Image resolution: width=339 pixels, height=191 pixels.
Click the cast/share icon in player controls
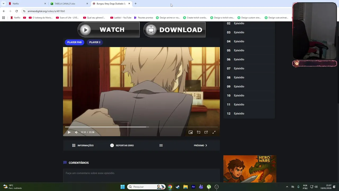[206, 132]
